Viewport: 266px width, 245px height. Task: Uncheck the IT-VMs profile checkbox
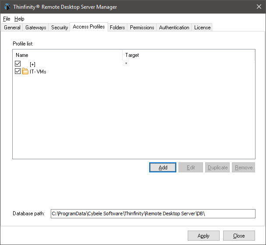coord(17,71)
